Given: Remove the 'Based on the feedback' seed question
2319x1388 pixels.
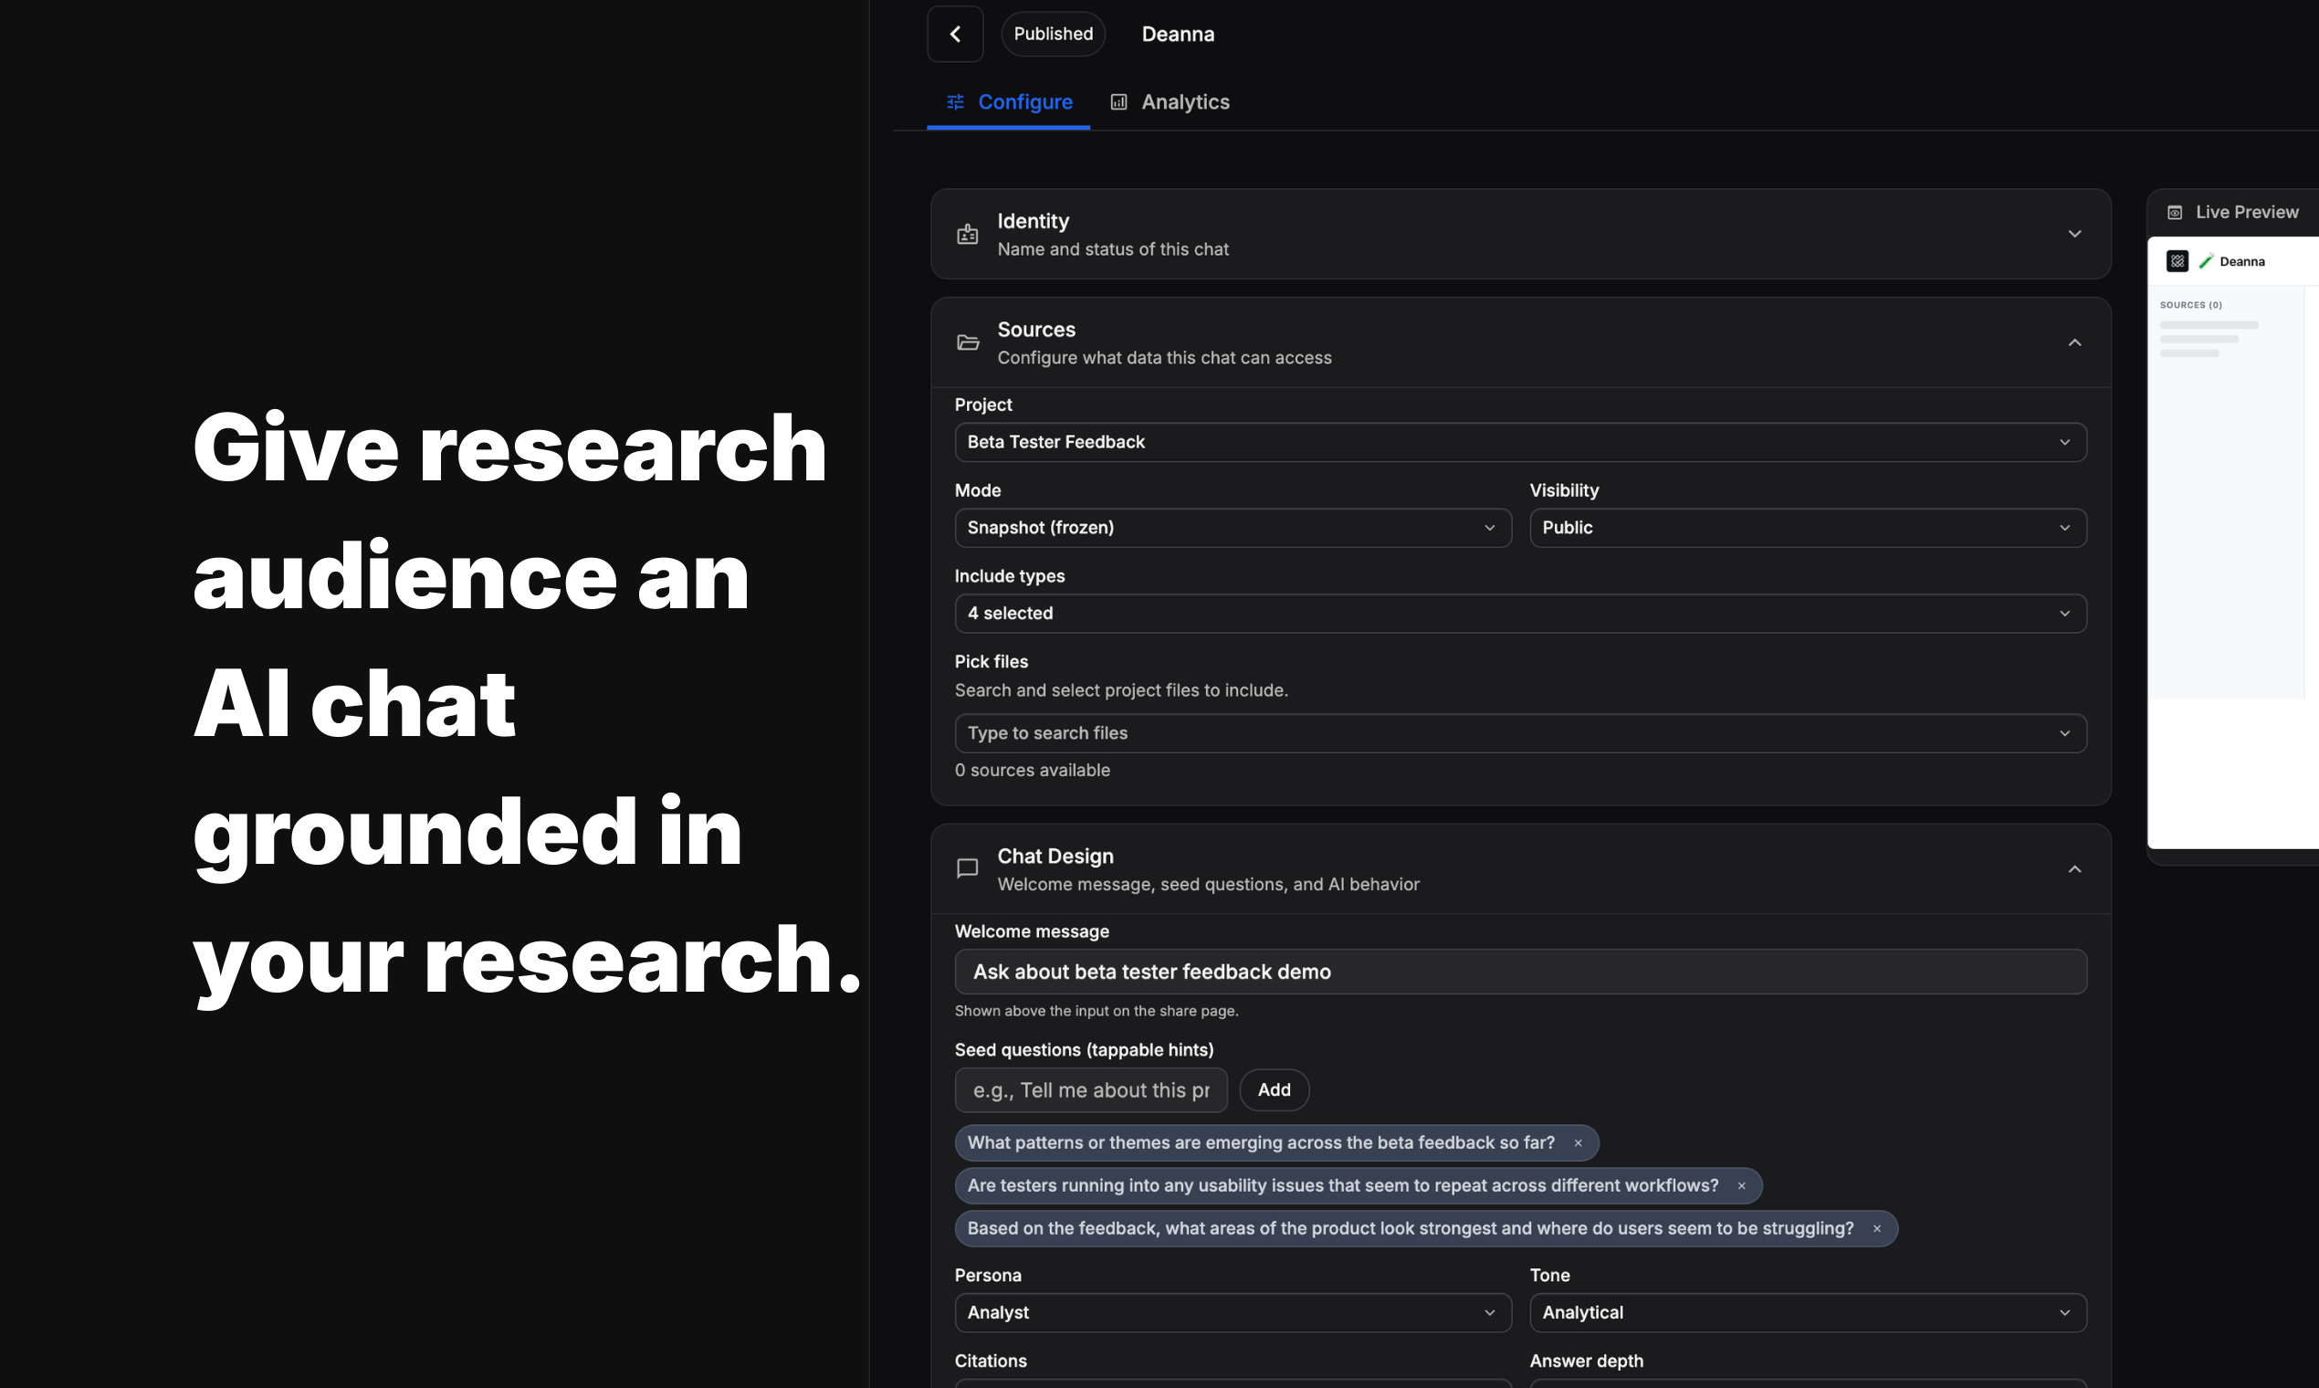Looking at the screenshot, I should (1877, 1229).
